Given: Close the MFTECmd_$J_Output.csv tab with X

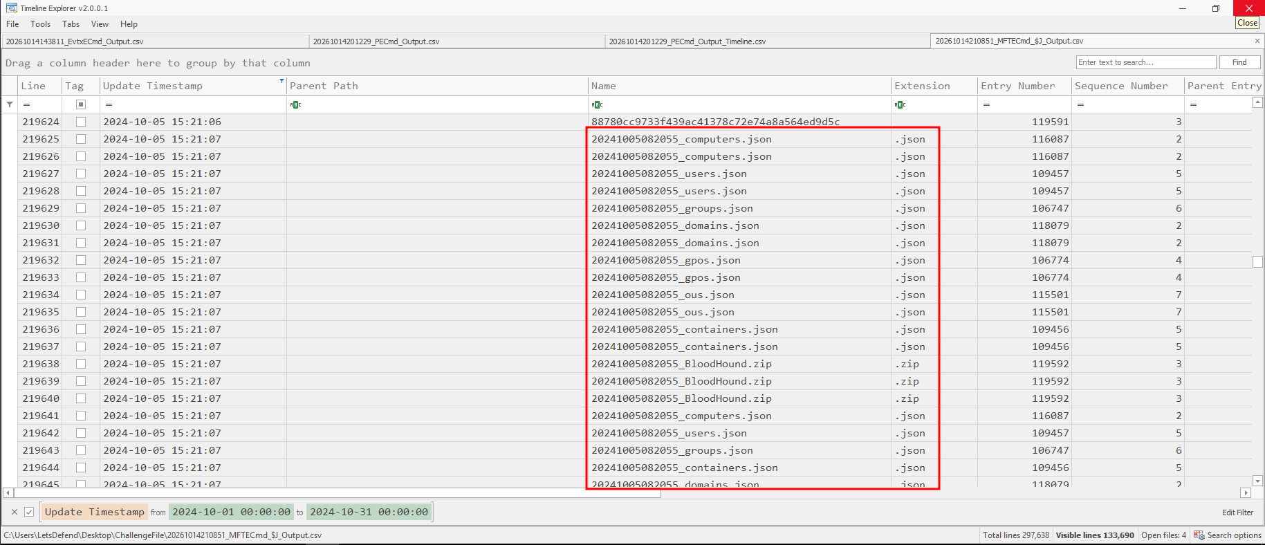Looking at the screenshot, I should tap(1257, 41).
